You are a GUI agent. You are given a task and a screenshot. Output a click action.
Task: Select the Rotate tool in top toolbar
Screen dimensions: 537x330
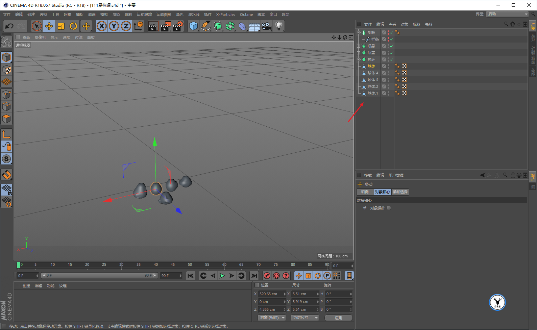tap(73, 26)
